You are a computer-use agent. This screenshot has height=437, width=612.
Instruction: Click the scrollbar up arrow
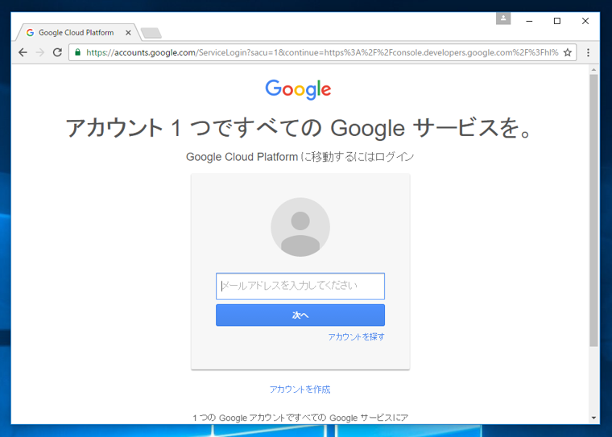tap(593, 69)
